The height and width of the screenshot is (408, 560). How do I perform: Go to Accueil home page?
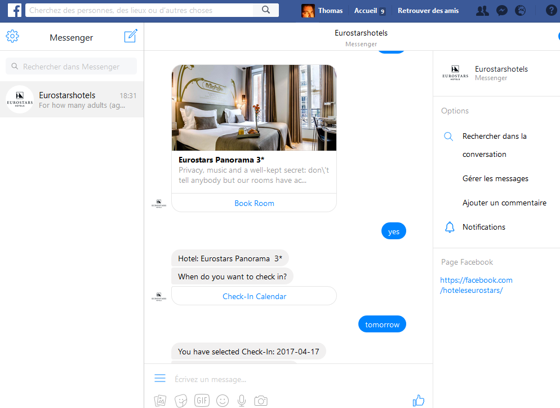coord(366,11)
